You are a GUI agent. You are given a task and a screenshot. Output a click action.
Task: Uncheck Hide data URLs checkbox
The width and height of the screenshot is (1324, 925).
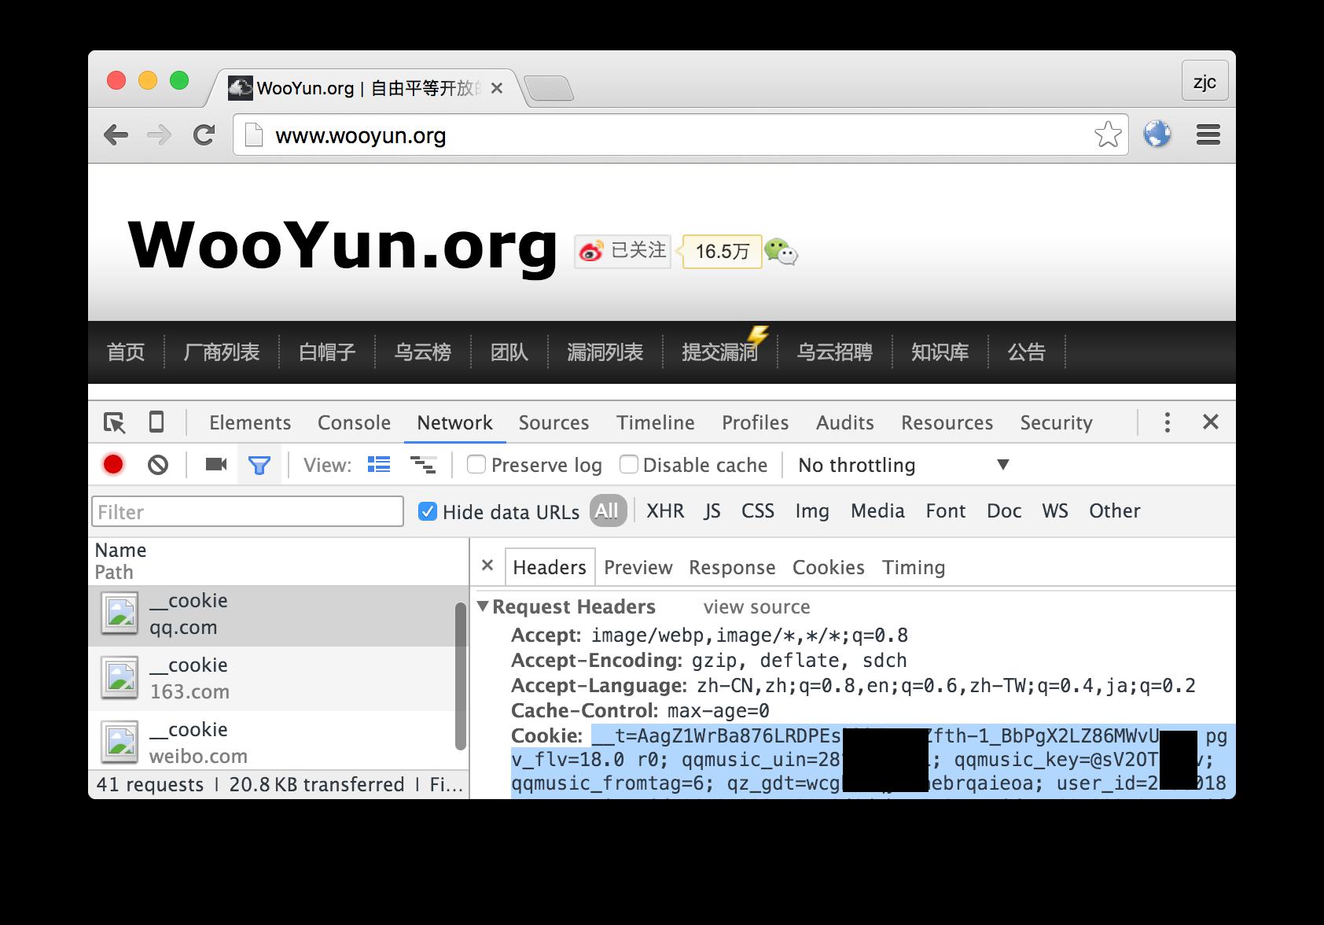(x=428, y=511)
